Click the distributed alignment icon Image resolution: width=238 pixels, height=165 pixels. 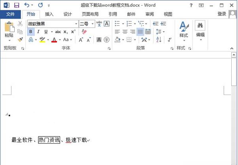coord(148,32)
